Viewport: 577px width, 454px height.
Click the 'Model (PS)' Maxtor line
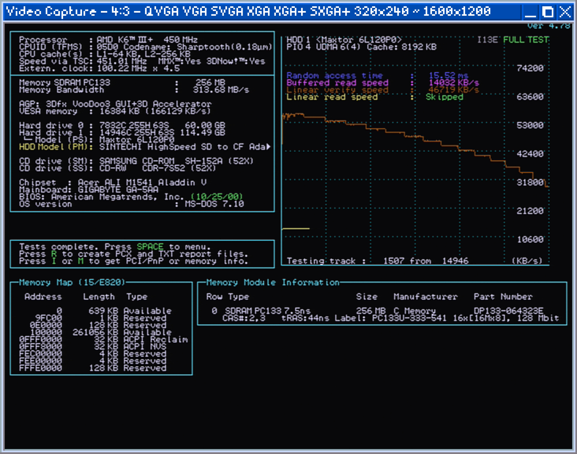coord(98,140)
